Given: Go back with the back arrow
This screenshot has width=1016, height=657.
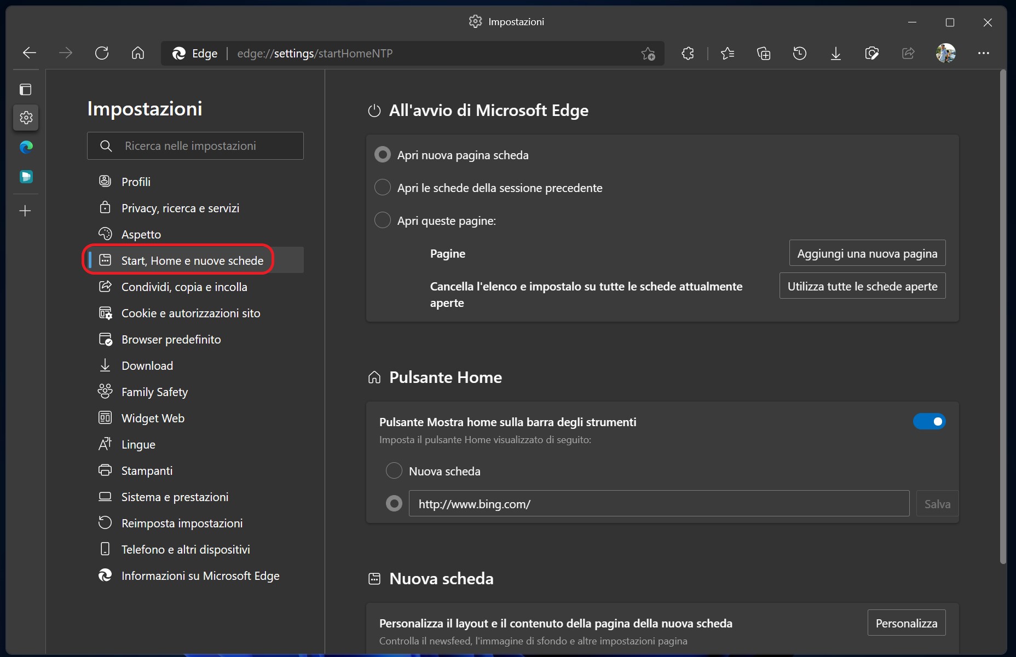Looking at the screenshot, I should pyautogui.click(x=30, y=53).
